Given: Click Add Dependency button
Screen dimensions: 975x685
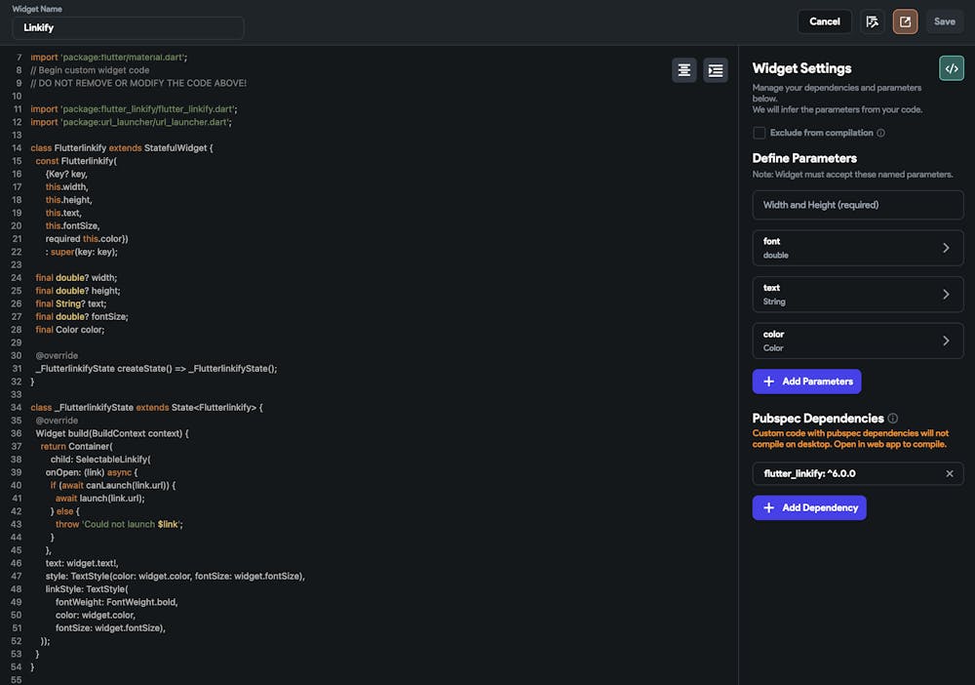Looking at the screenshot, I should (x=809, y=507).
